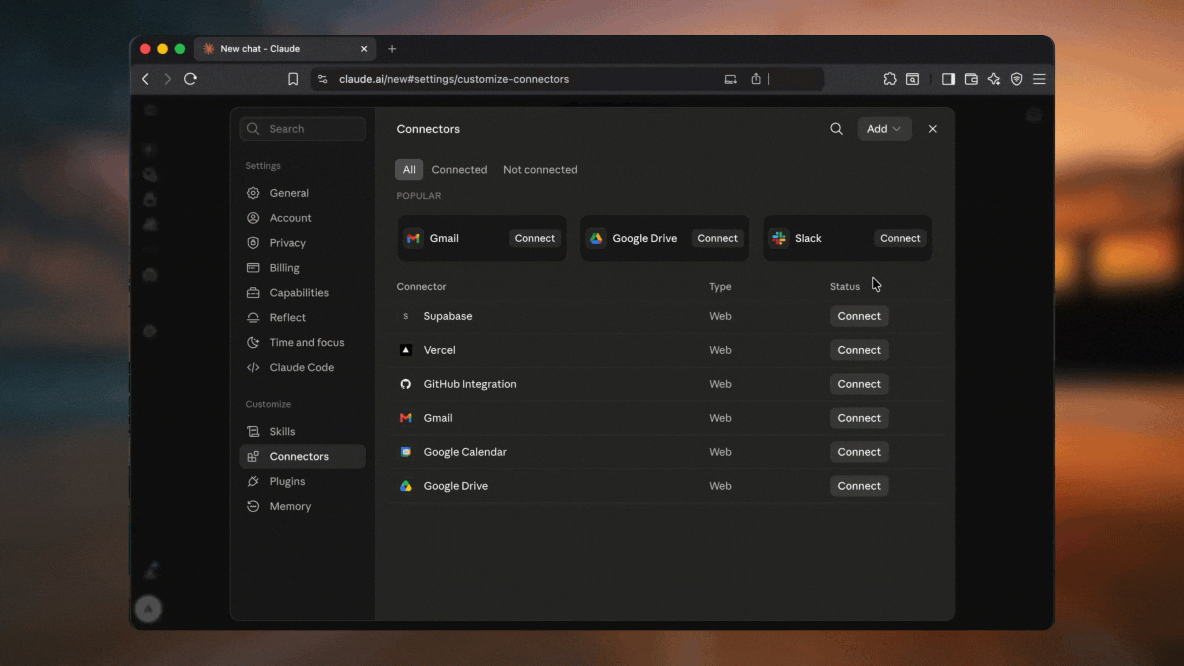Click the address bar URL
This screenshot has width=1184, height=666.
pyautogui.click(x=454, y=79)
